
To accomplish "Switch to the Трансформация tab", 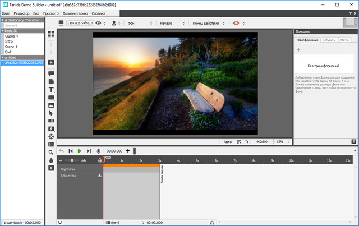I will [x=307, y=40].
